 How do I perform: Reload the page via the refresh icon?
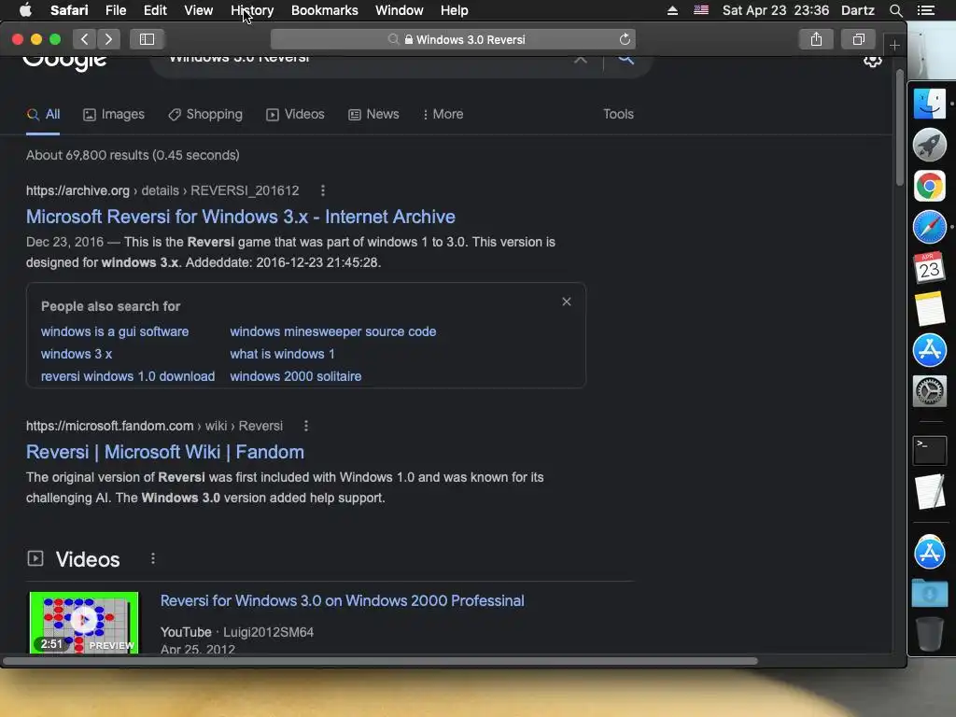[625, 39]
